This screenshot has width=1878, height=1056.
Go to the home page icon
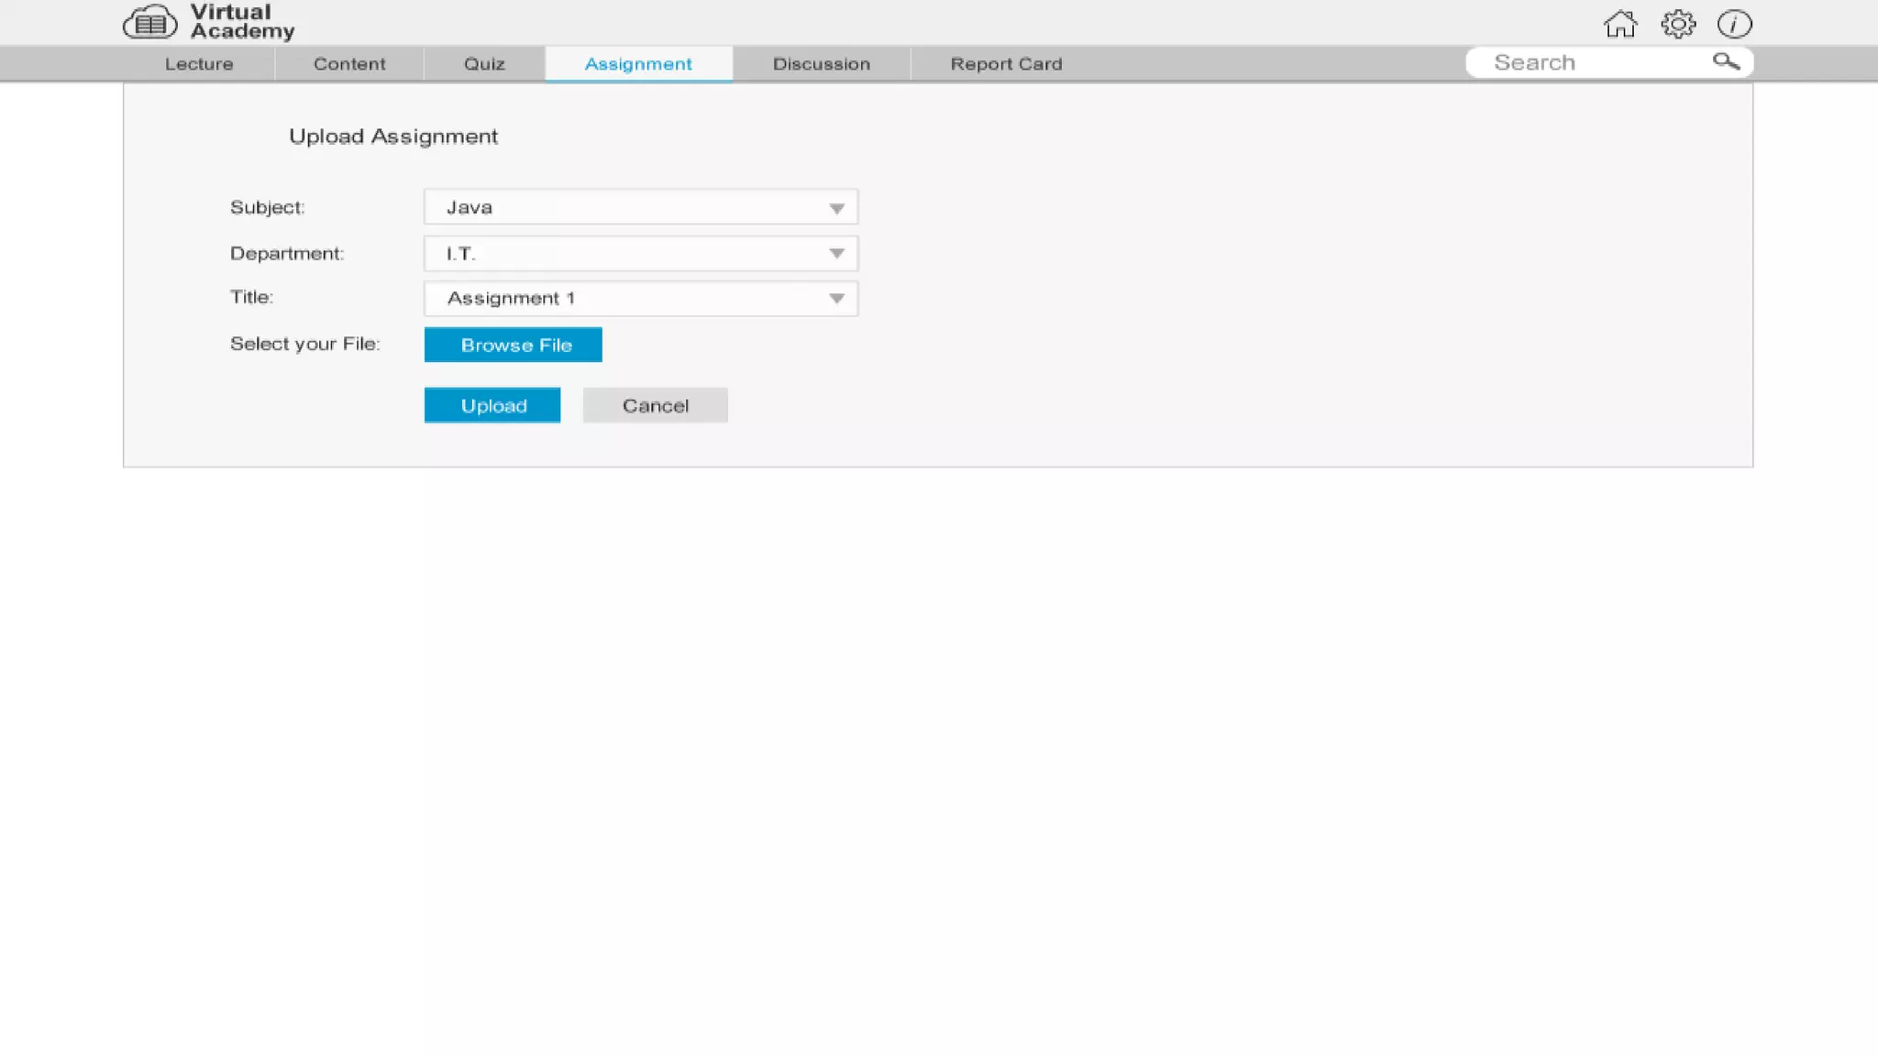point(1620,24)
